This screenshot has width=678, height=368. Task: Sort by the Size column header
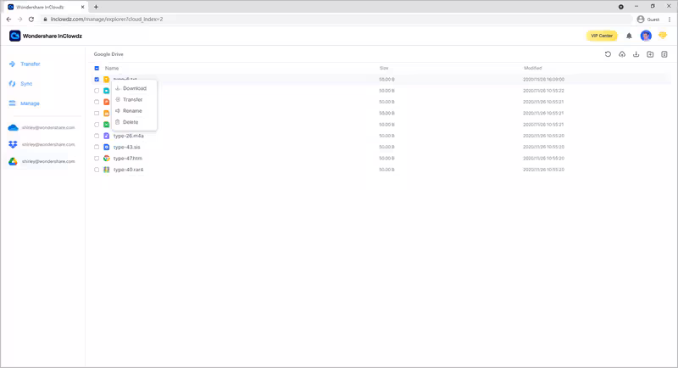tap(384, 69)
